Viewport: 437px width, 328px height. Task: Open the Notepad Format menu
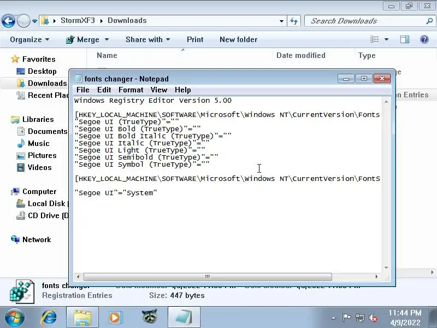coord(131,90)
